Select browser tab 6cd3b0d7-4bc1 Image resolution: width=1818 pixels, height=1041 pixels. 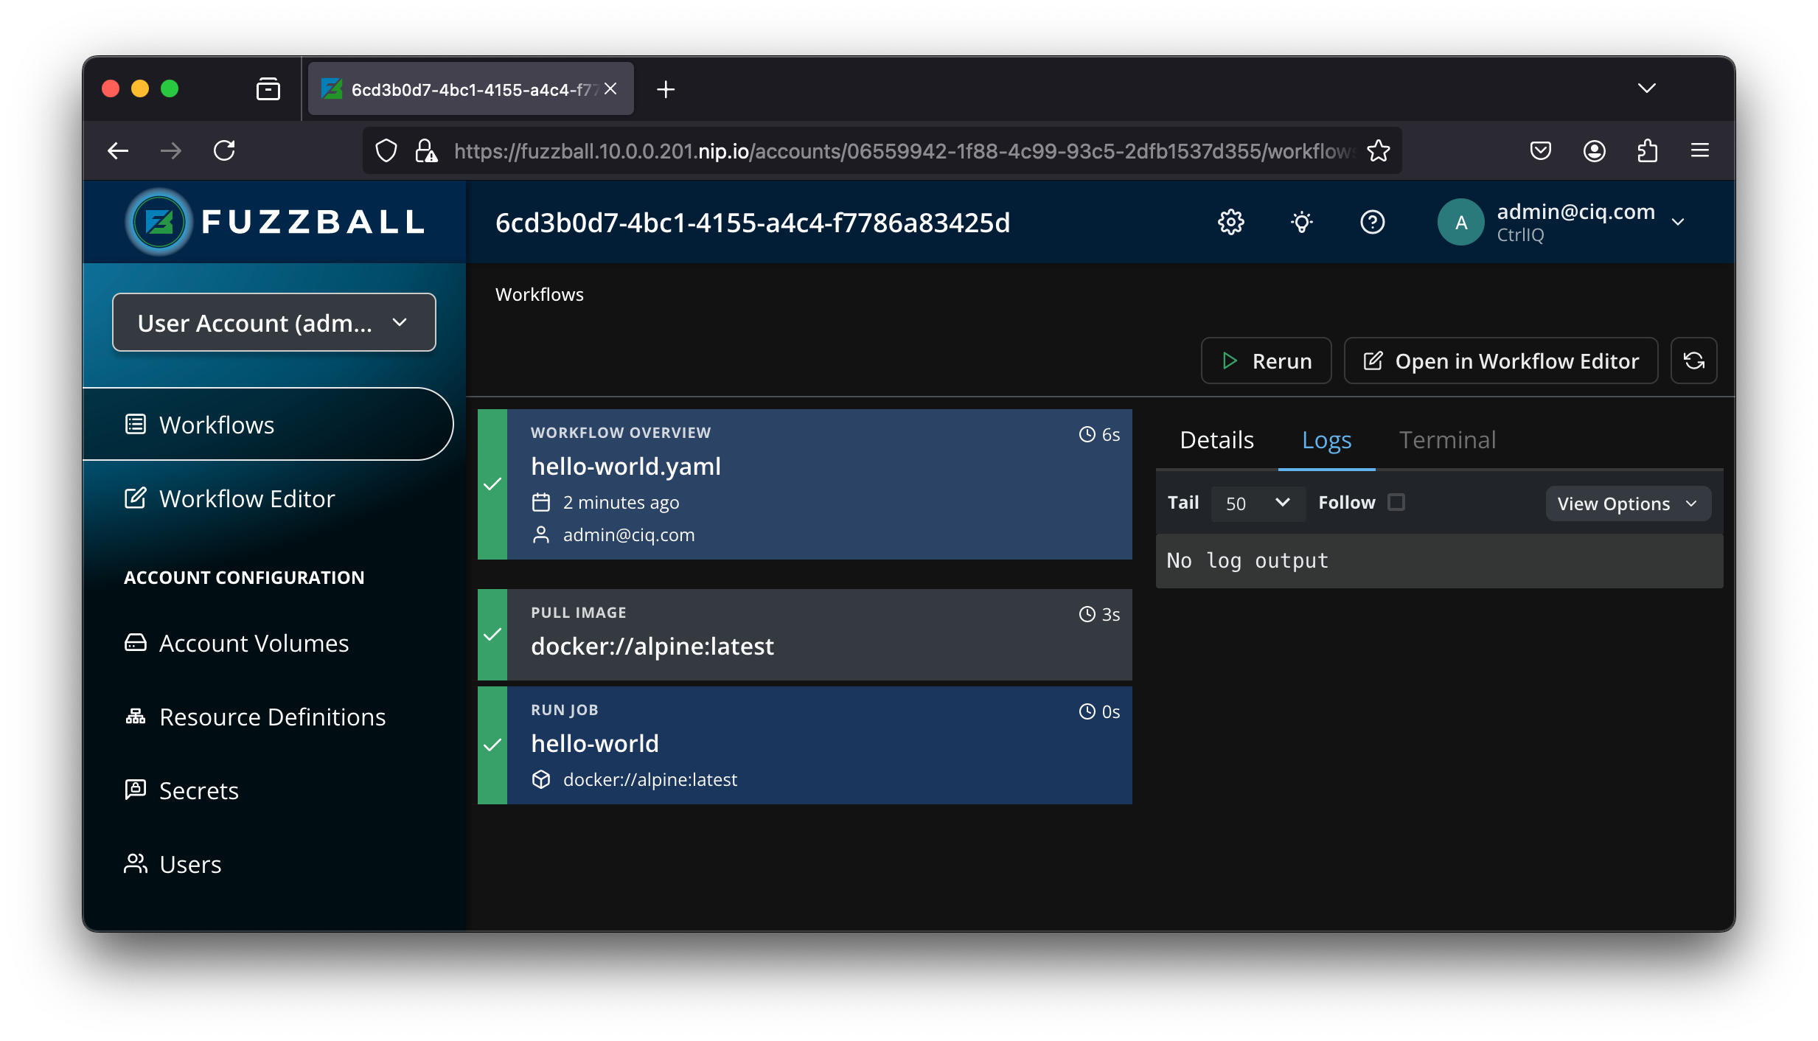[471, 89]
